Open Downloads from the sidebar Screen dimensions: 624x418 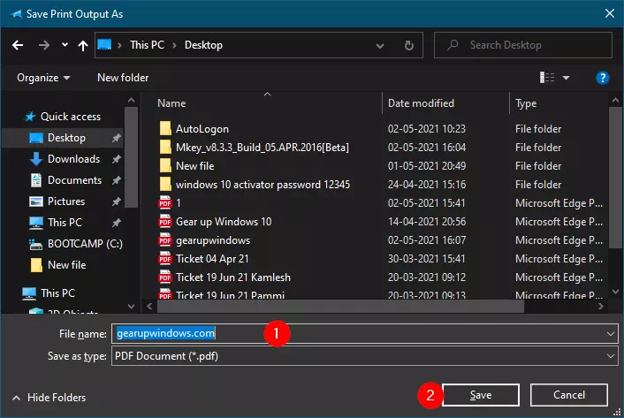pyautogui.click(x=73, y=159)
